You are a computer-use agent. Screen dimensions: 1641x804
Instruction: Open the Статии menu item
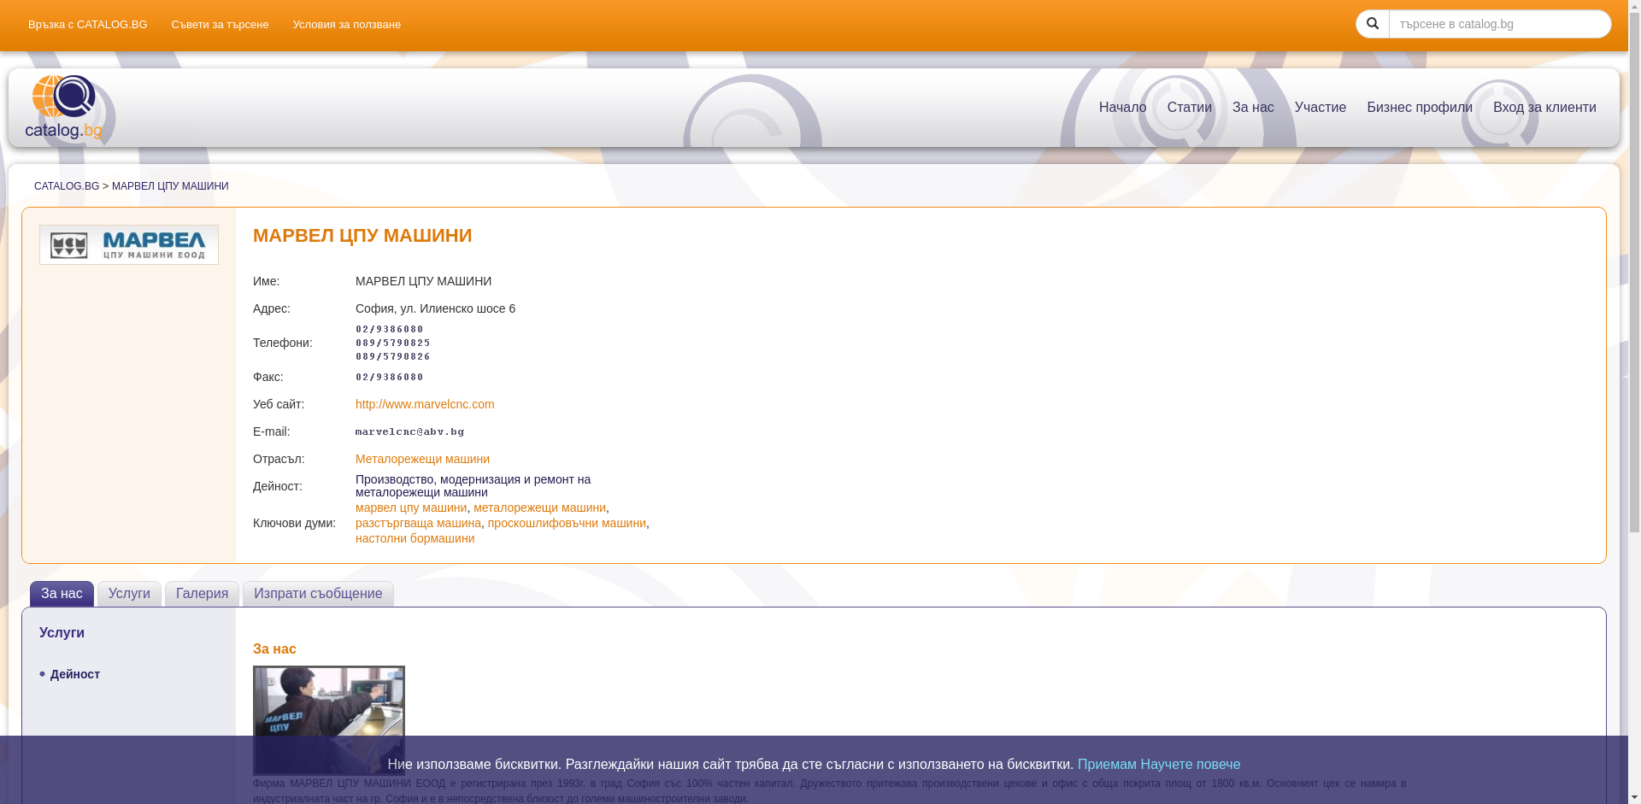coord(1189,108)
